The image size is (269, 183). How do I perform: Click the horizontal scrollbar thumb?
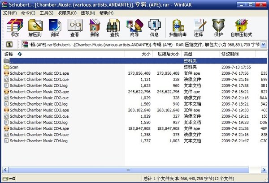click(129, 170)
